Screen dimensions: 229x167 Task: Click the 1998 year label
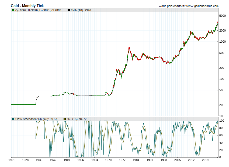coord(164,160)
